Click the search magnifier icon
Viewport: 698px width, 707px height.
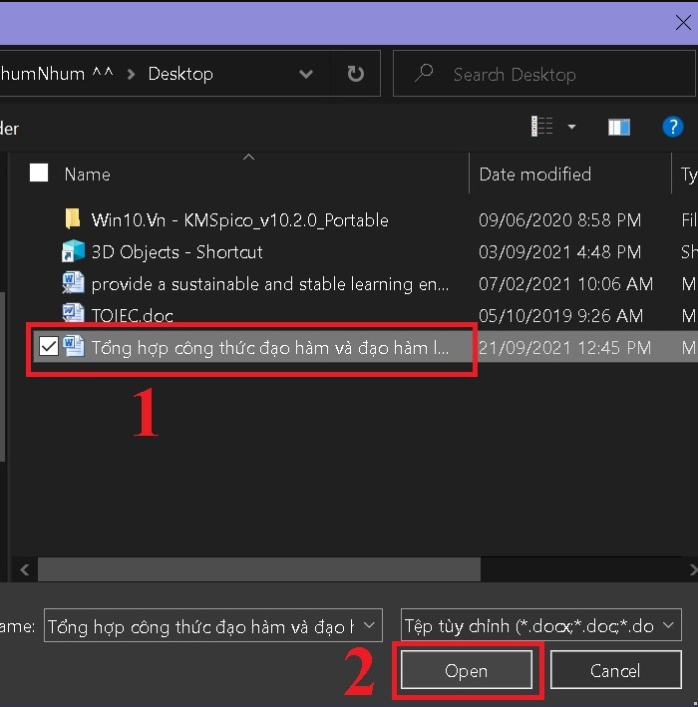(424, 73)
